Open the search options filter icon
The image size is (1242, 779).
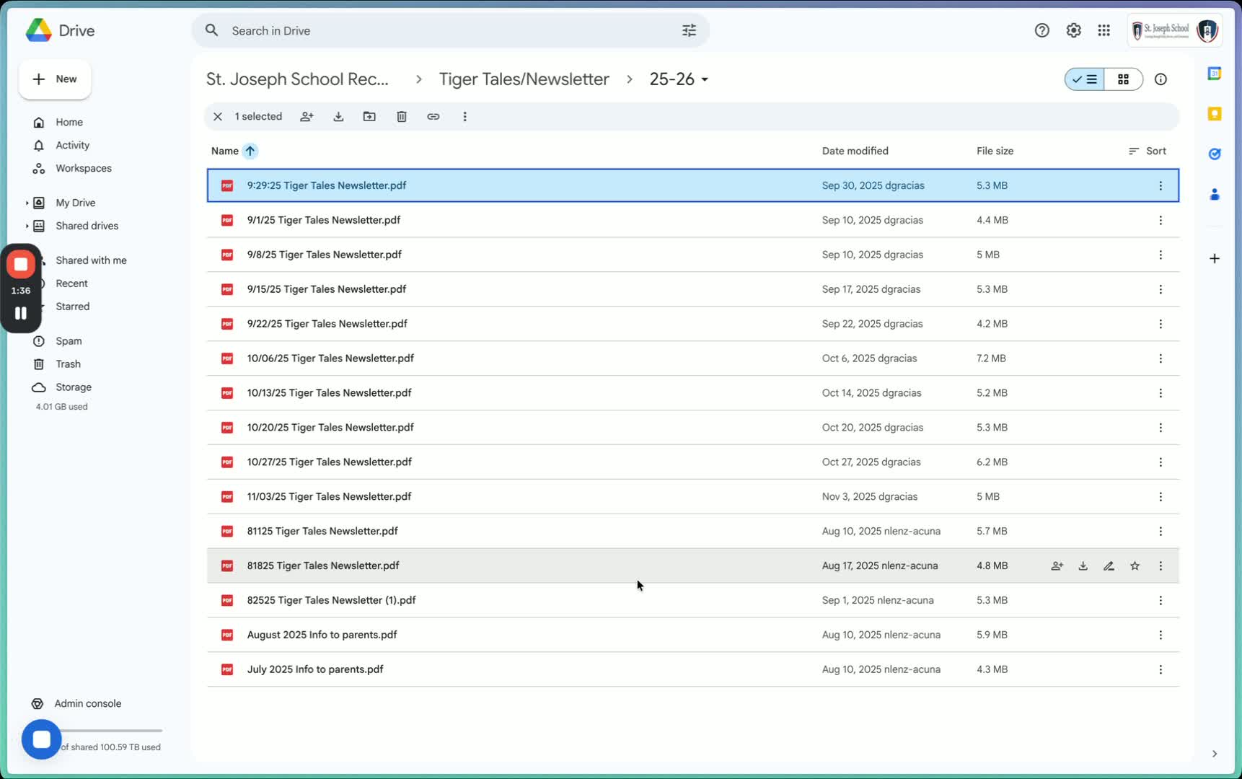(x=689, y=30)
